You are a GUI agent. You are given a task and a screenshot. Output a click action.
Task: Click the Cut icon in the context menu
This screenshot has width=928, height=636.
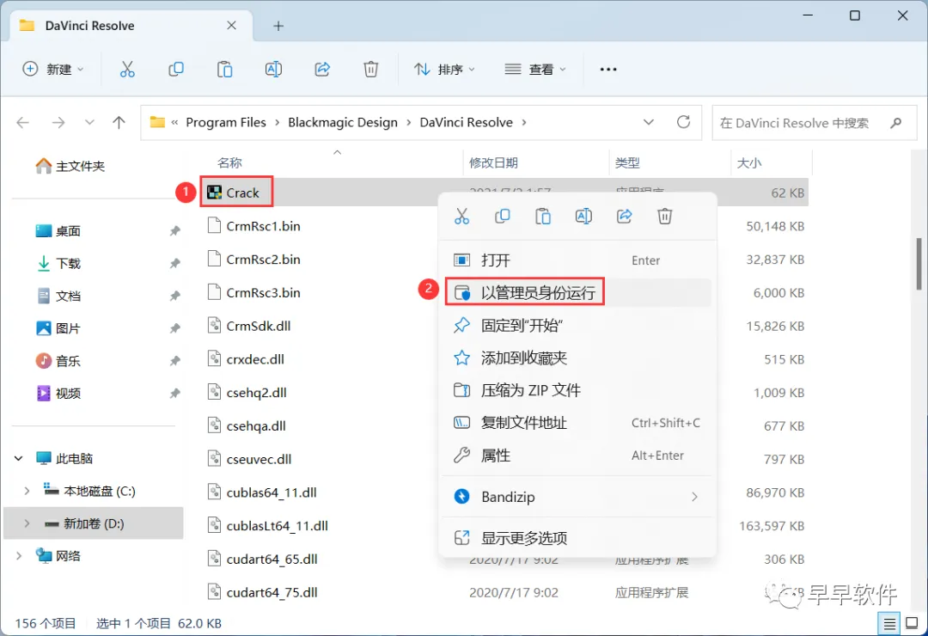pos(461,216)
